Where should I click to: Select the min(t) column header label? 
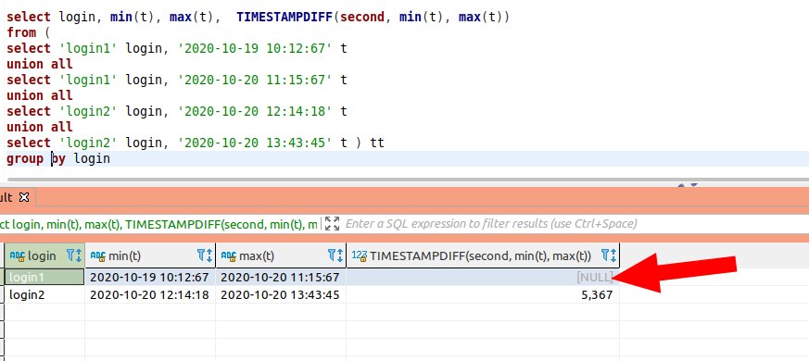pos(124,255)
